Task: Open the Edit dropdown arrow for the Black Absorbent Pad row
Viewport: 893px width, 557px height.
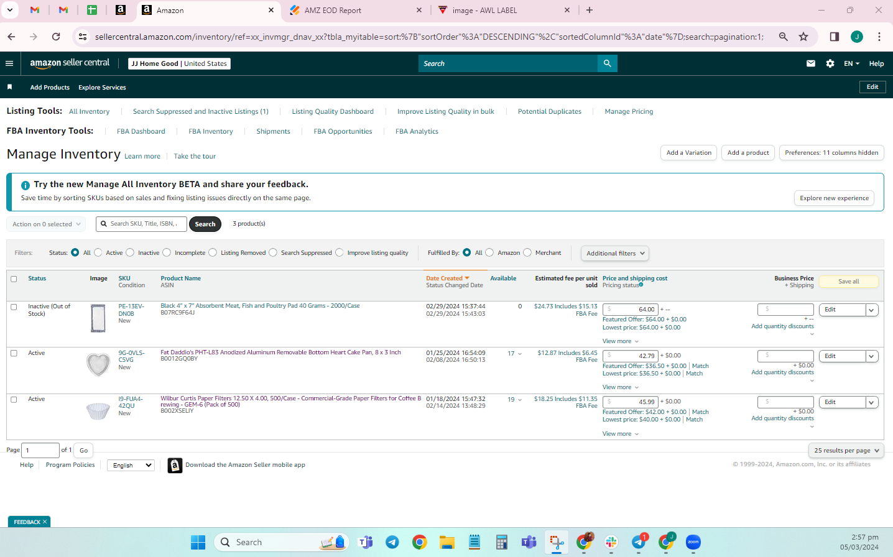Action: point(872,310)
